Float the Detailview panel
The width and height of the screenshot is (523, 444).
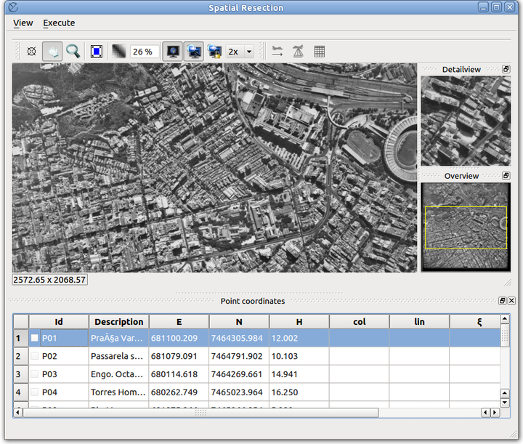(x=506, y=69)
